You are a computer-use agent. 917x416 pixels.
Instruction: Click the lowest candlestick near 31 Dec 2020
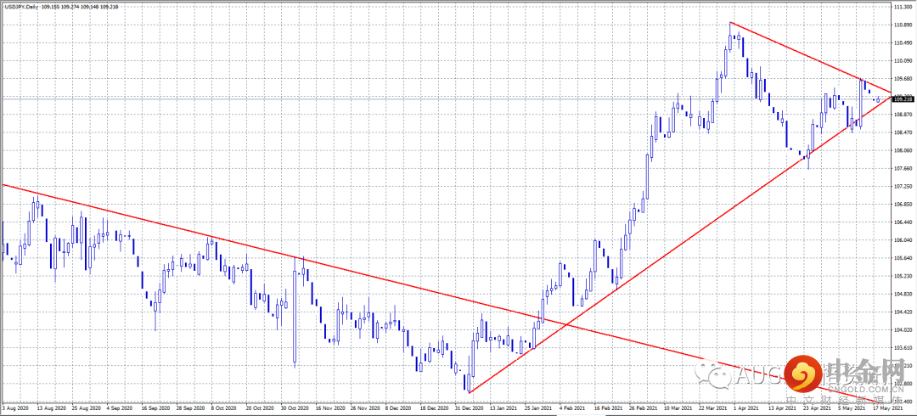(468, 383)
